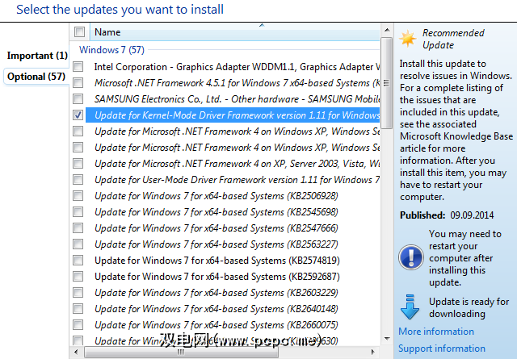Select the .NET Framework 4 on XP, Server 2003 row
The height and width of the screenshot is (359, 517).
point(233,163)
